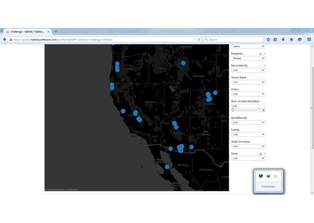Screen dimensions: 314x223
Task: Click the Kingdom filter relevant-values icon
Action: pos(260,54)
